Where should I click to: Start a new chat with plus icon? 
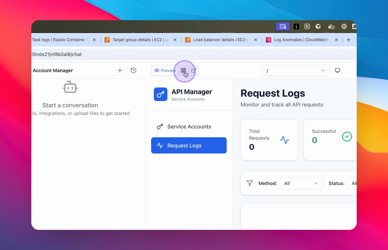pyautogui.click(x=120, y=70)
